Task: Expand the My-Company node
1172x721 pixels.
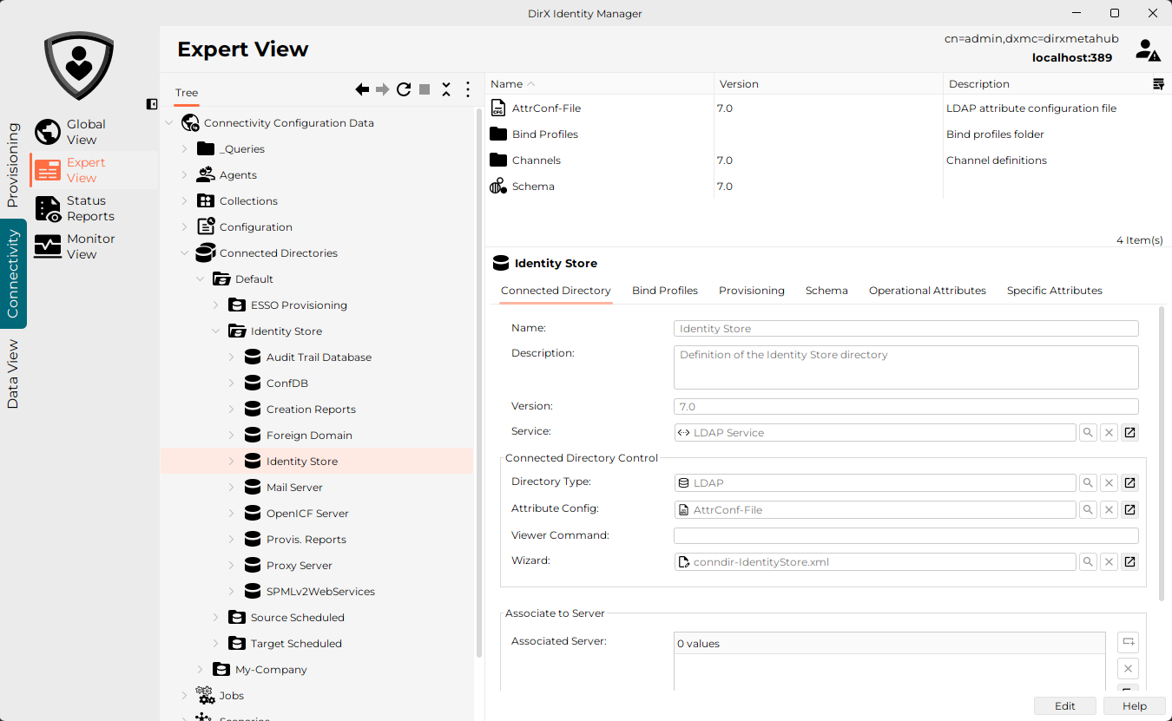Action: point(200,670)
